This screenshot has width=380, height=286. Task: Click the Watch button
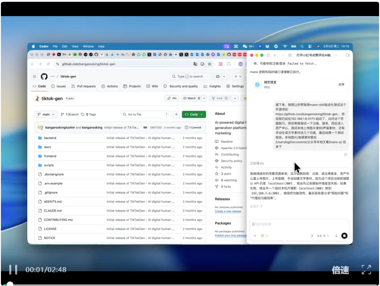[191, 98]
